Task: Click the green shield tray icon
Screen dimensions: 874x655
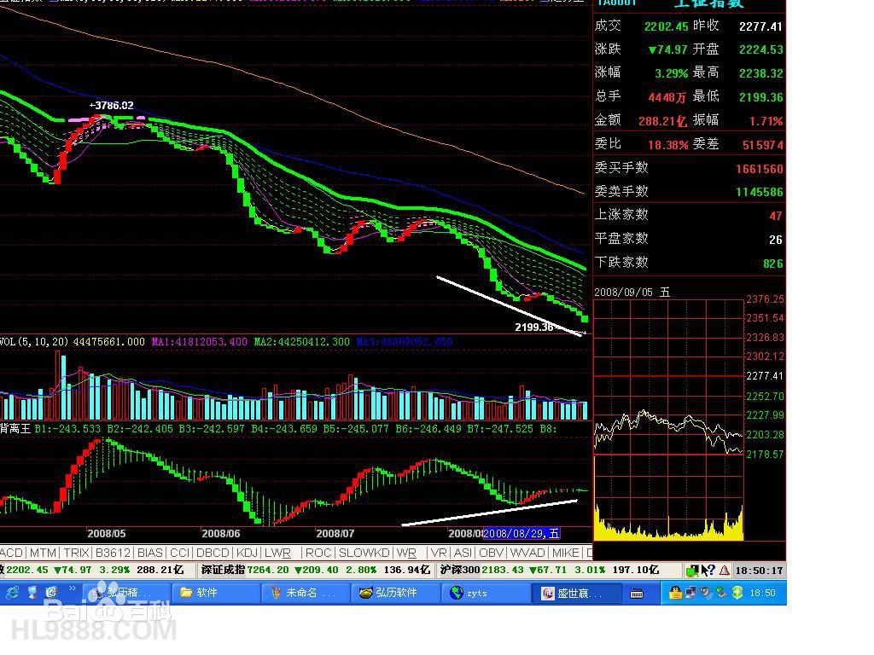Action: [737, 593]
